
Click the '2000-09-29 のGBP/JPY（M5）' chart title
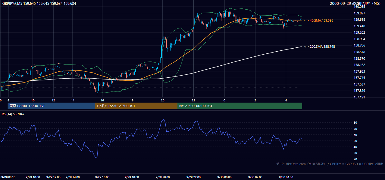tap(356, 4)
